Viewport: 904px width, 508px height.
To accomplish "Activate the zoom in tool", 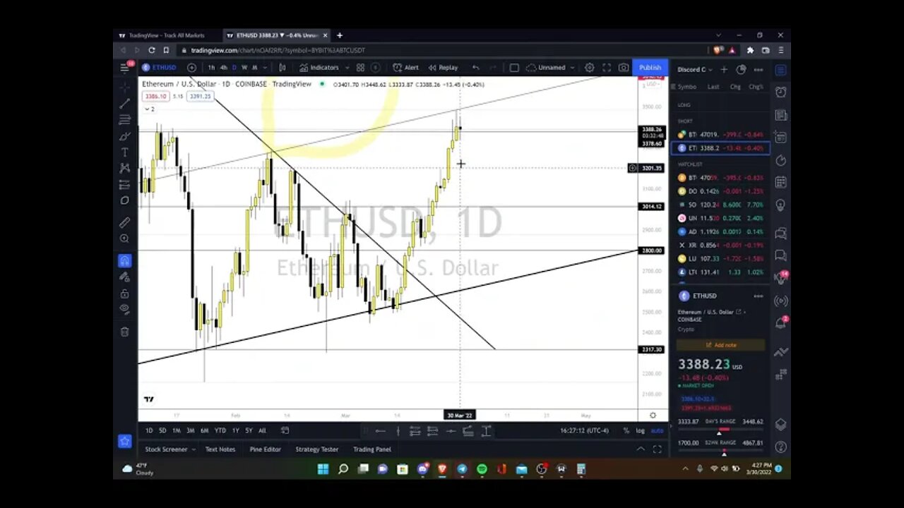I will pos(124,238).
